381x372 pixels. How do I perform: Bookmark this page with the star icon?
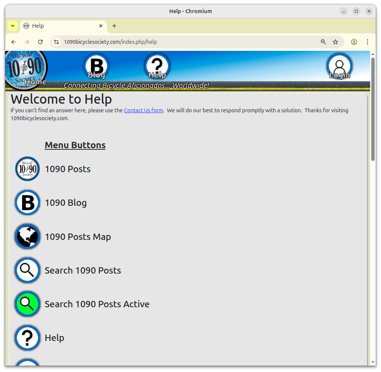pyautogui.click(x=335, y=42)
